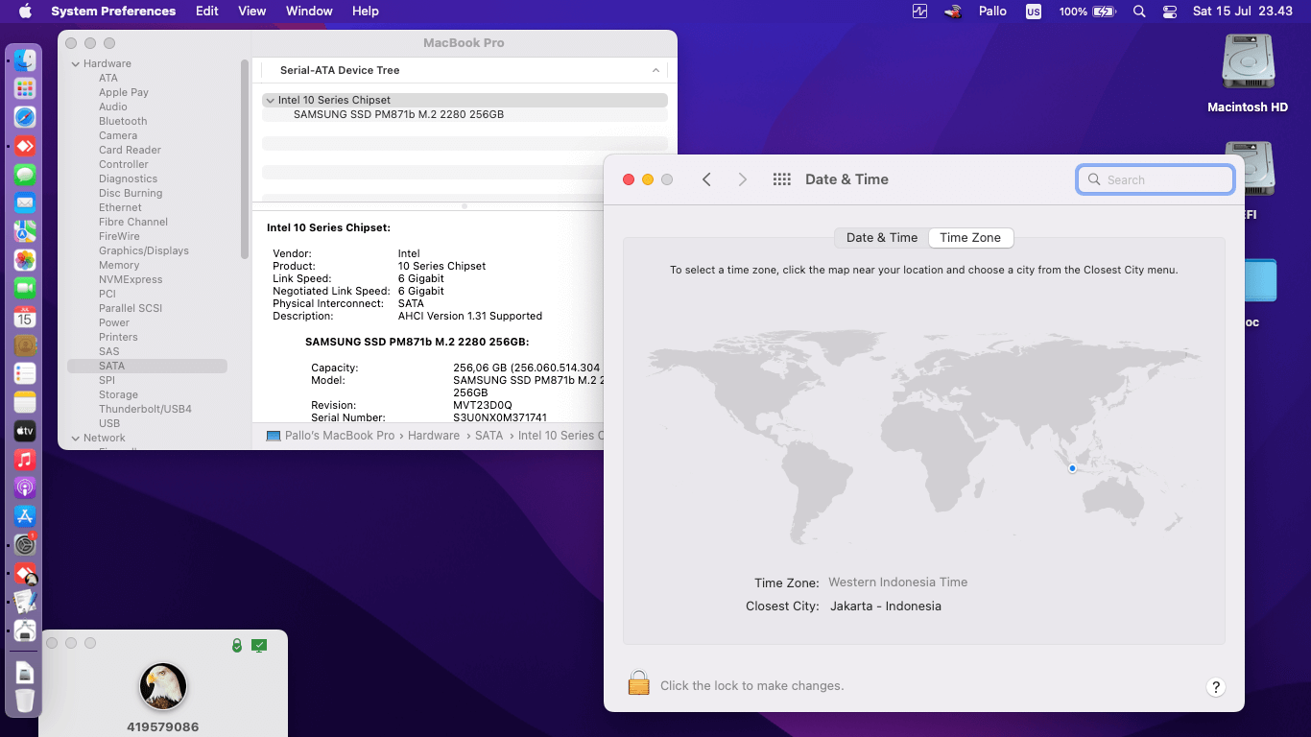Image resolution: width=1311 pixels, height=737 pixels.
Task: Select Bluetooth in the Hardware list
Action: click(x=123, y=121)
